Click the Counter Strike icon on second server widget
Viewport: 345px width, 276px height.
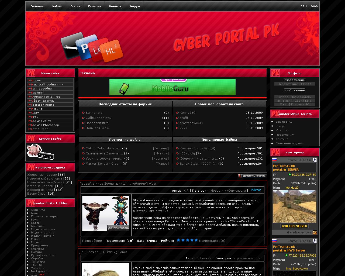(x=315, y=241)
